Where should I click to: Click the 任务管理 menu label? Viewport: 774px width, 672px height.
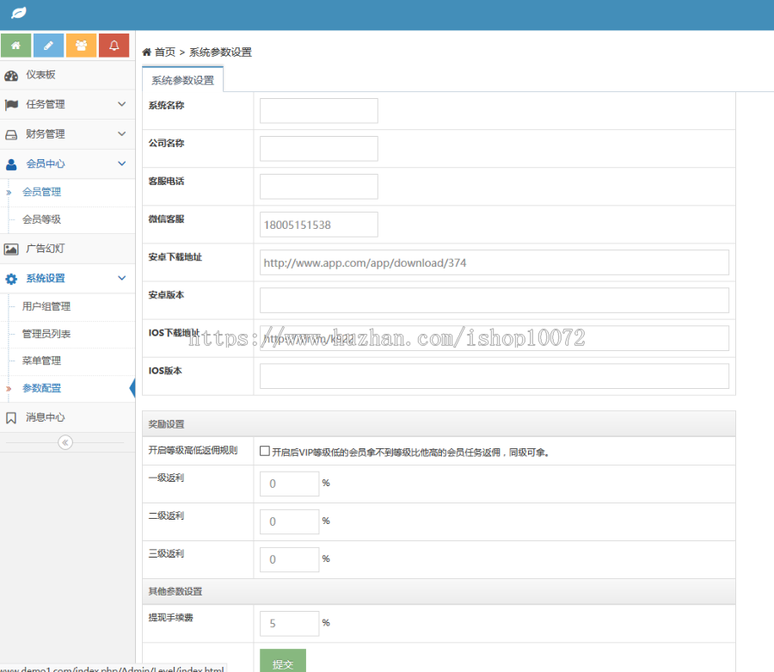(46, 104)
